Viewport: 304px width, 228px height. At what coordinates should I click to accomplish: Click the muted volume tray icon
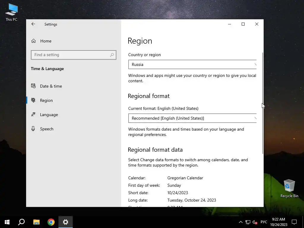click(x=255, y=222)
